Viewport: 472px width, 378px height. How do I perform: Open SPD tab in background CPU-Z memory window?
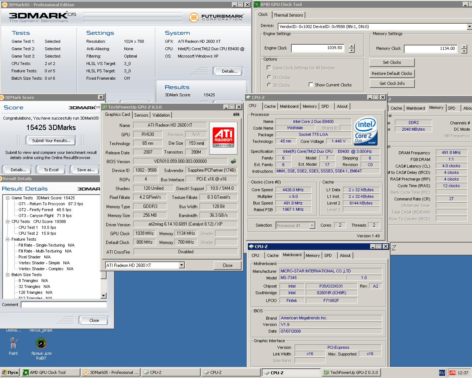tap(451, 108)
